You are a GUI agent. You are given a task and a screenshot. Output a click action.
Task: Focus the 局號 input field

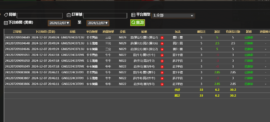[40, 16]
